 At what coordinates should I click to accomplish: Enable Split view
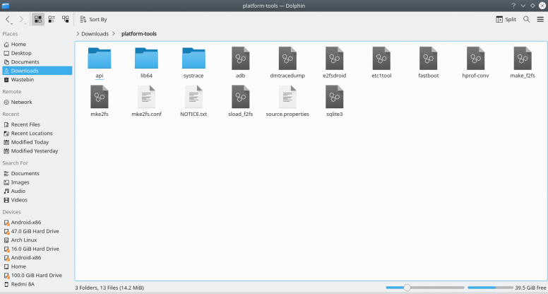click(x=506, y=19)
